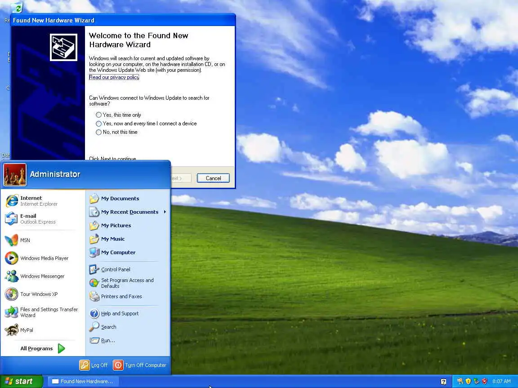Click the Log Off key icon
The width and height of the screenshot is (518, 388).
click(x=84, y=365)
